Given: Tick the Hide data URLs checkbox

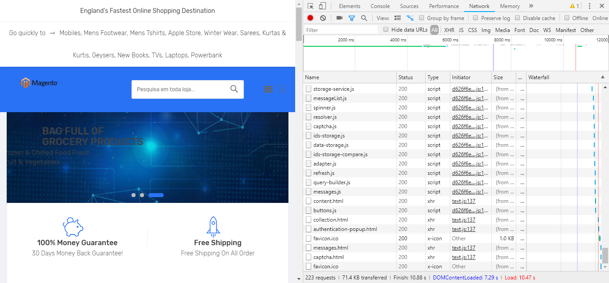Looking at the screenshot, I should tap(386, 30).
